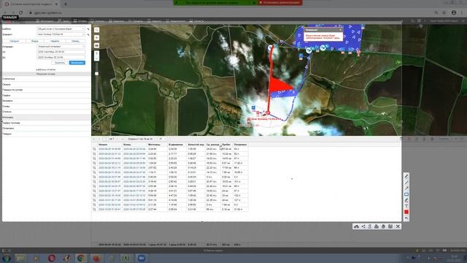Select the Неделя period tab

[x=55, y=41]
